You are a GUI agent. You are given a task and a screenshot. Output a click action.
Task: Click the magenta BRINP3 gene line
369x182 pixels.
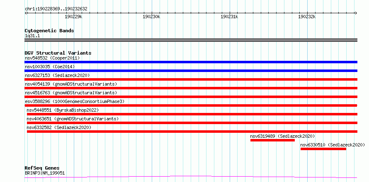tap(191, 177)
